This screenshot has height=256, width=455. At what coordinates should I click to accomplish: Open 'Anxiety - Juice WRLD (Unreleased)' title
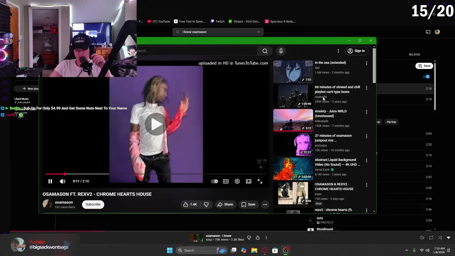(x=331, y=113)
